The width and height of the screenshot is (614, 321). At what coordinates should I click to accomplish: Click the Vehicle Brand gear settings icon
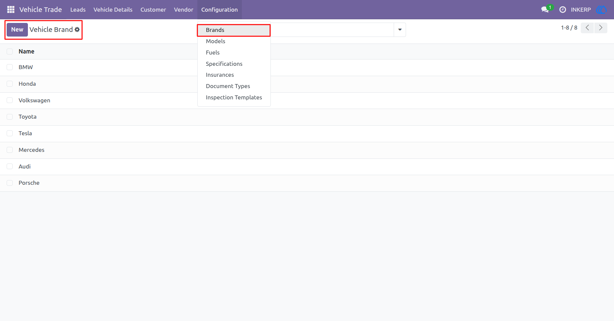[x=77, y=30]
